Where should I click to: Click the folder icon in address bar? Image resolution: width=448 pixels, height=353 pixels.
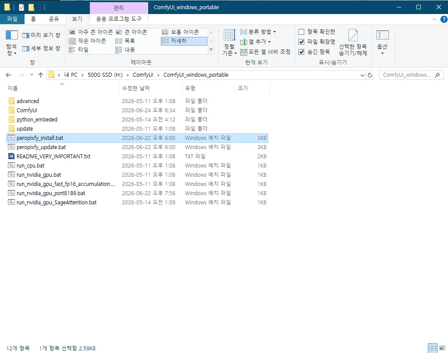click(x=51, y=75)
